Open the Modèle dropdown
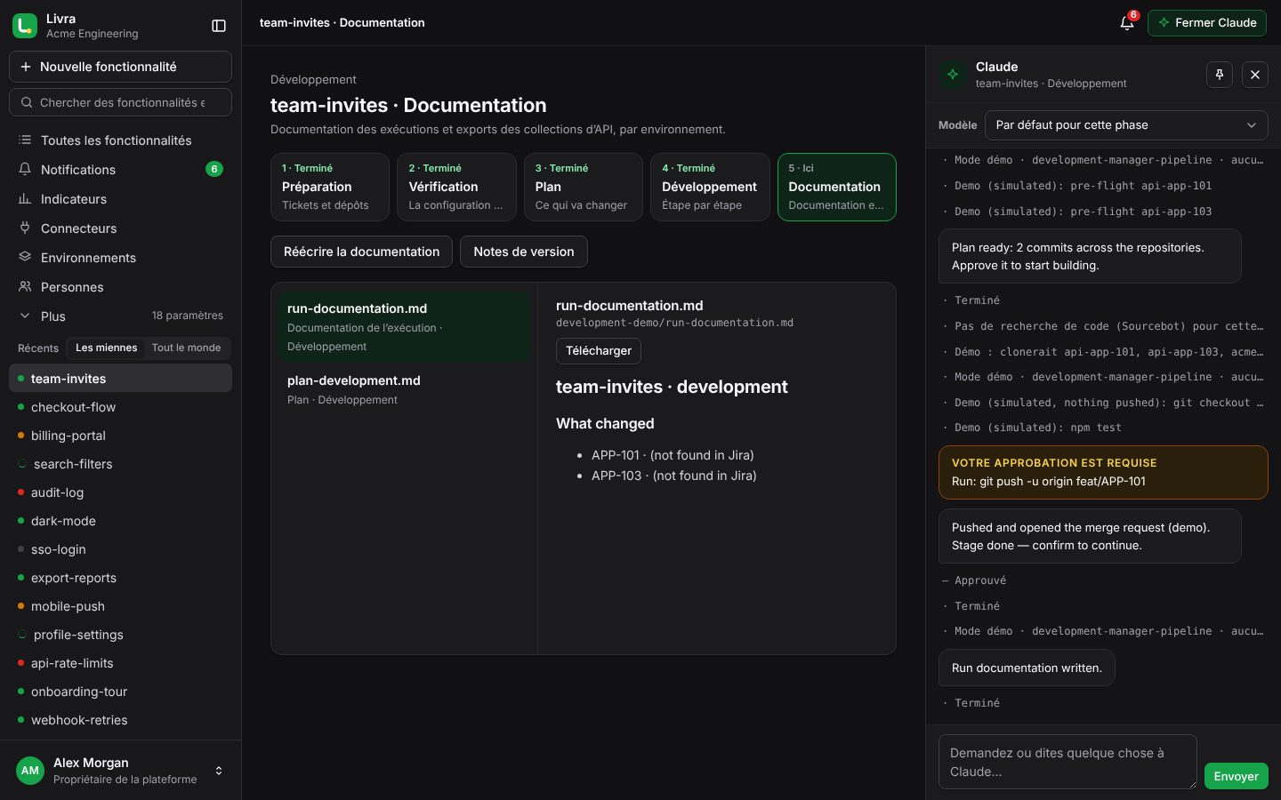Screen dimensions: 1281x800 (1126, 125)
